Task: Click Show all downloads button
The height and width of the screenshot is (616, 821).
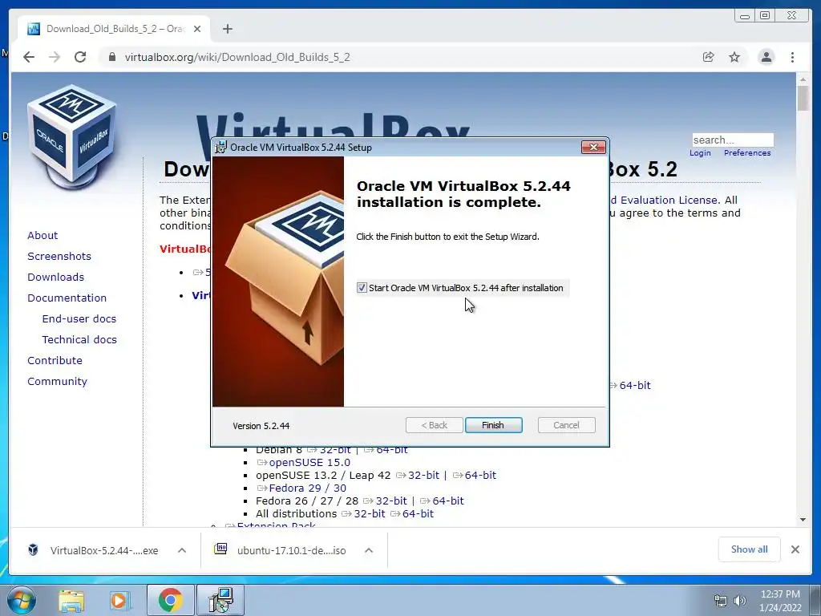Action: point(750,549)
